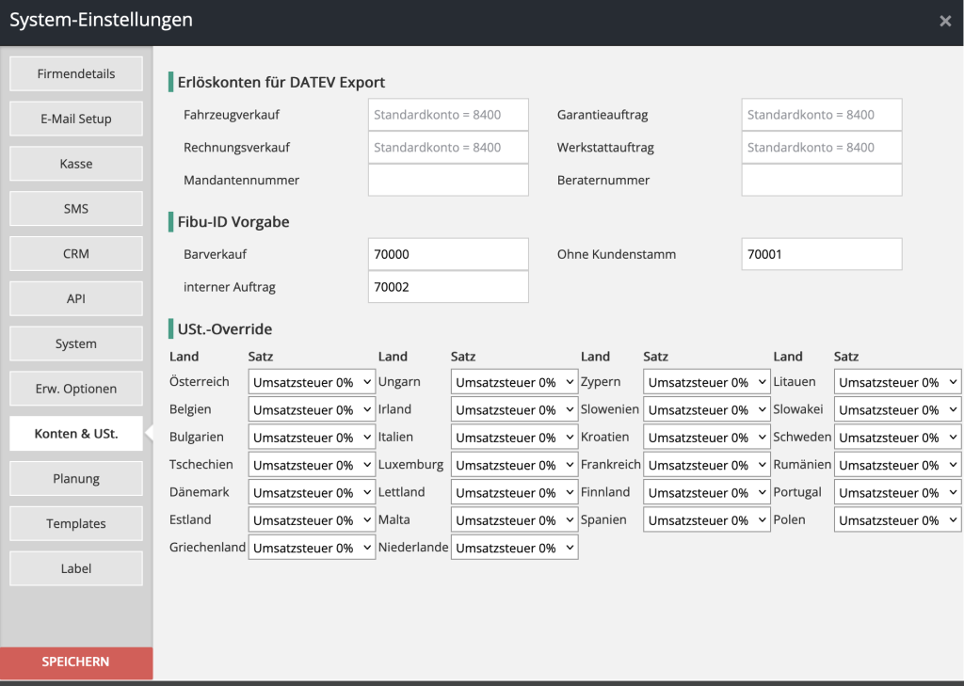
Task: Click the Ohne Kundenstamm field
Action: (x=821, y=254)
